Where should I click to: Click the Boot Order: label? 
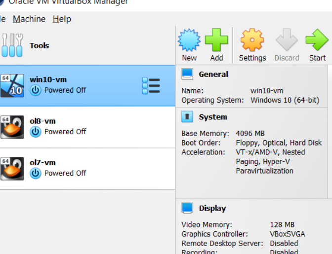click(x=201, y=143)
